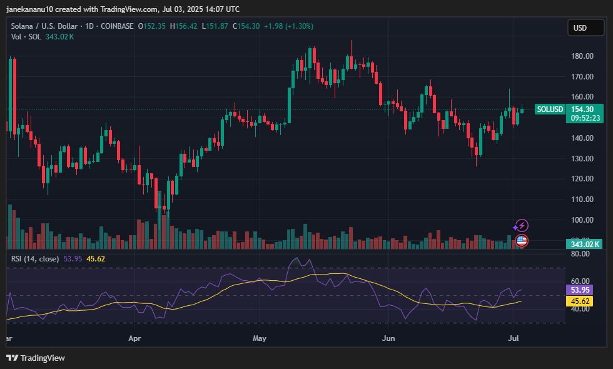Click the purple lightning events icon

[x=521, y=226]
